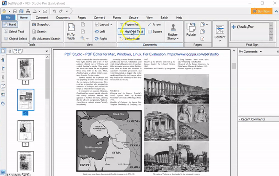Select page 3 thumbnail

pyautogui.click(x=26, y=131)
